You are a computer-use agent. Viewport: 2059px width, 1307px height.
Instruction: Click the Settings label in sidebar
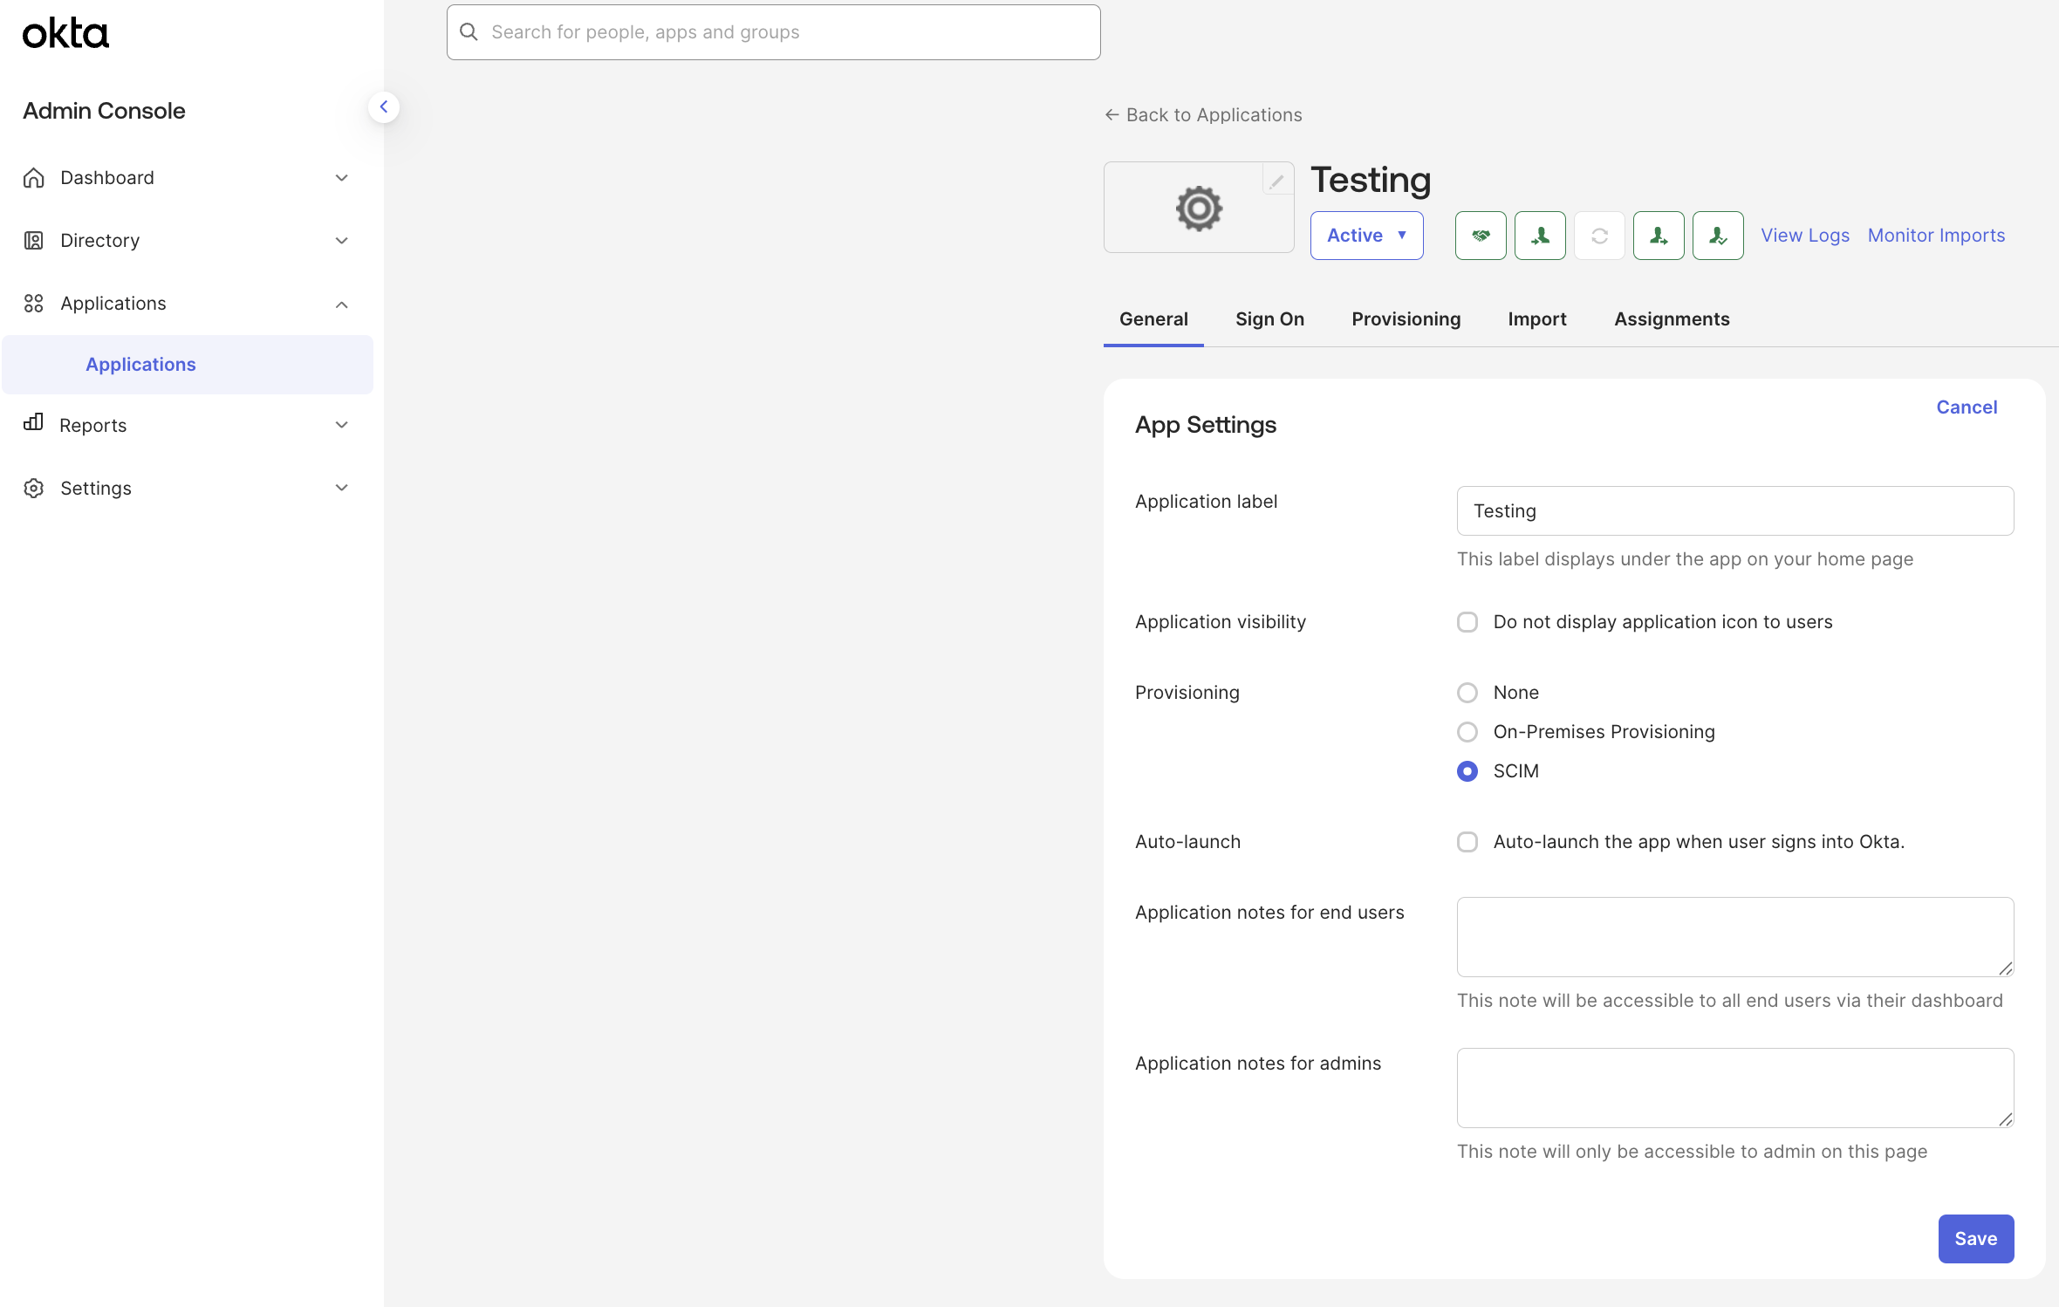pyautogui.click(x=96, y=488)
